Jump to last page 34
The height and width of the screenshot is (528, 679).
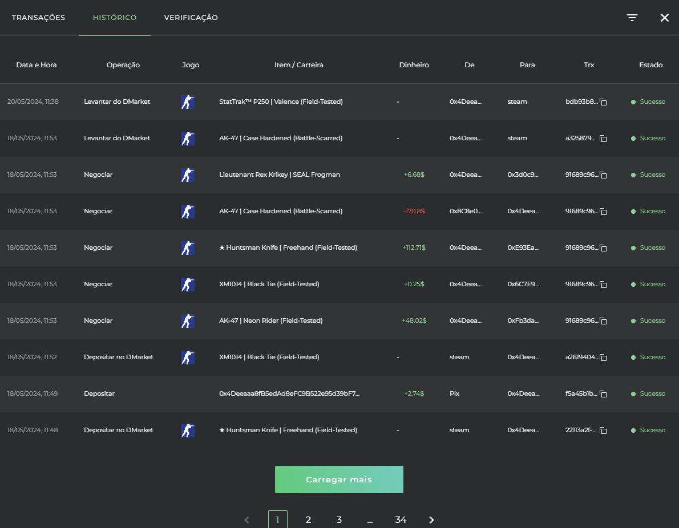[401, 520]
